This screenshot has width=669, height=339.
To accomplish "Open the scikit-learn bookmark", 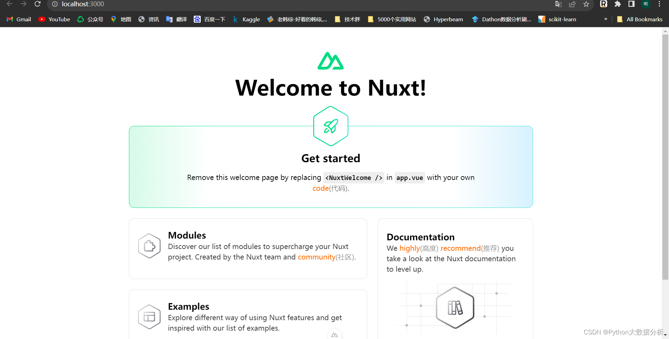I will pyautogui.click(x=557, y=19).
